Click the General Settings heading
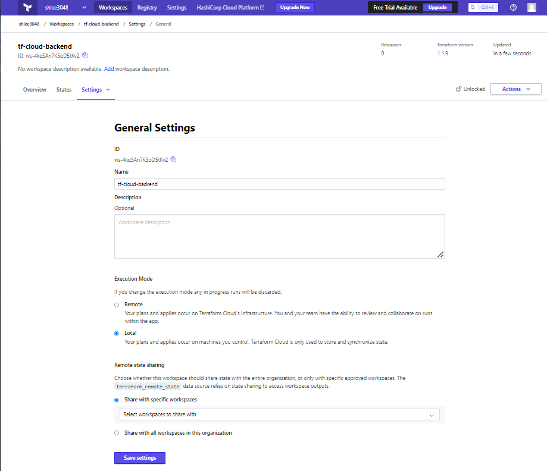This screenshot has height=471, width=547. pos(155,128)
